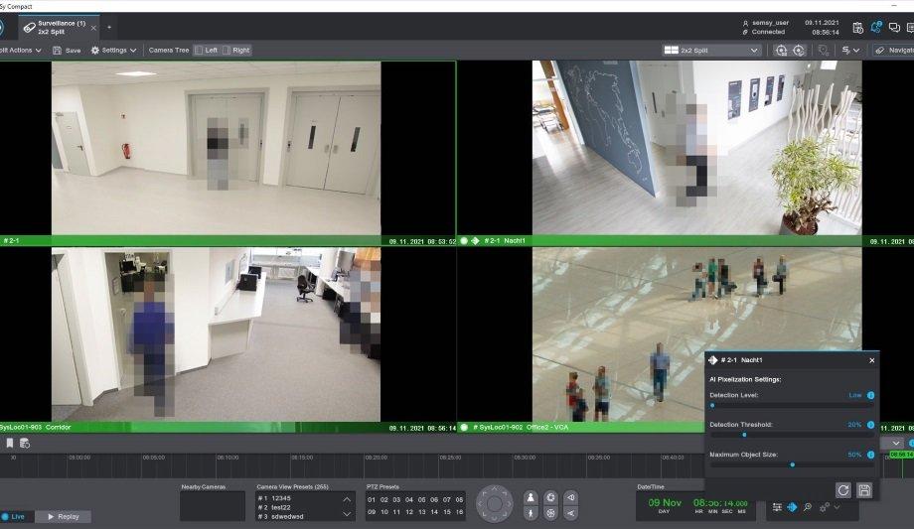Open the gears settings icon in bottom bar
The width and height of the screenshot is (914, 529).
(825, 507)
